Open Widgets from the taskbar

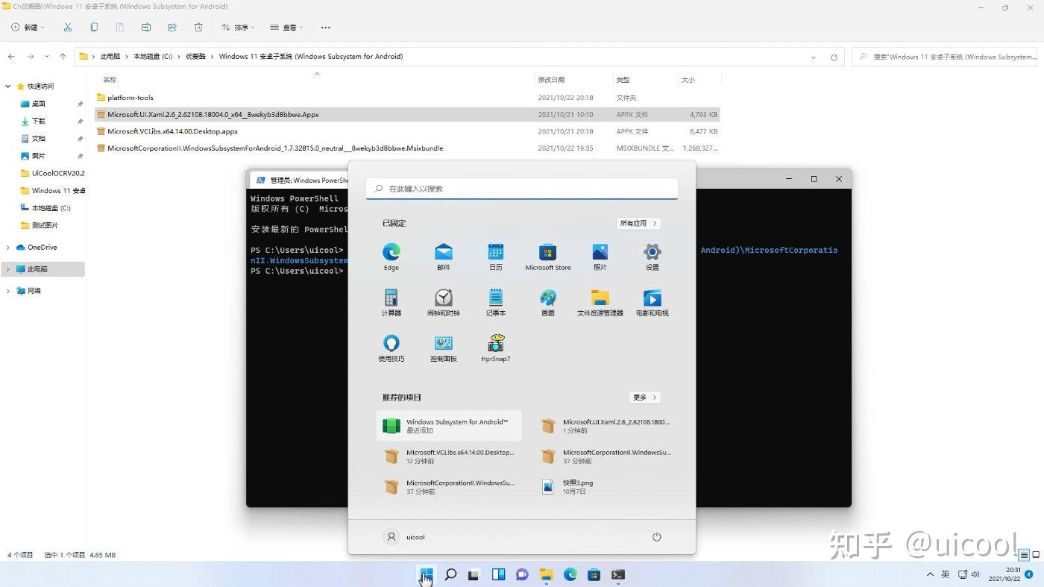click(498, 574)
